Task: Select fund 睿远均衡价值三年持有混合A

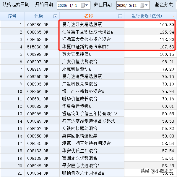Action: point(90,113)
